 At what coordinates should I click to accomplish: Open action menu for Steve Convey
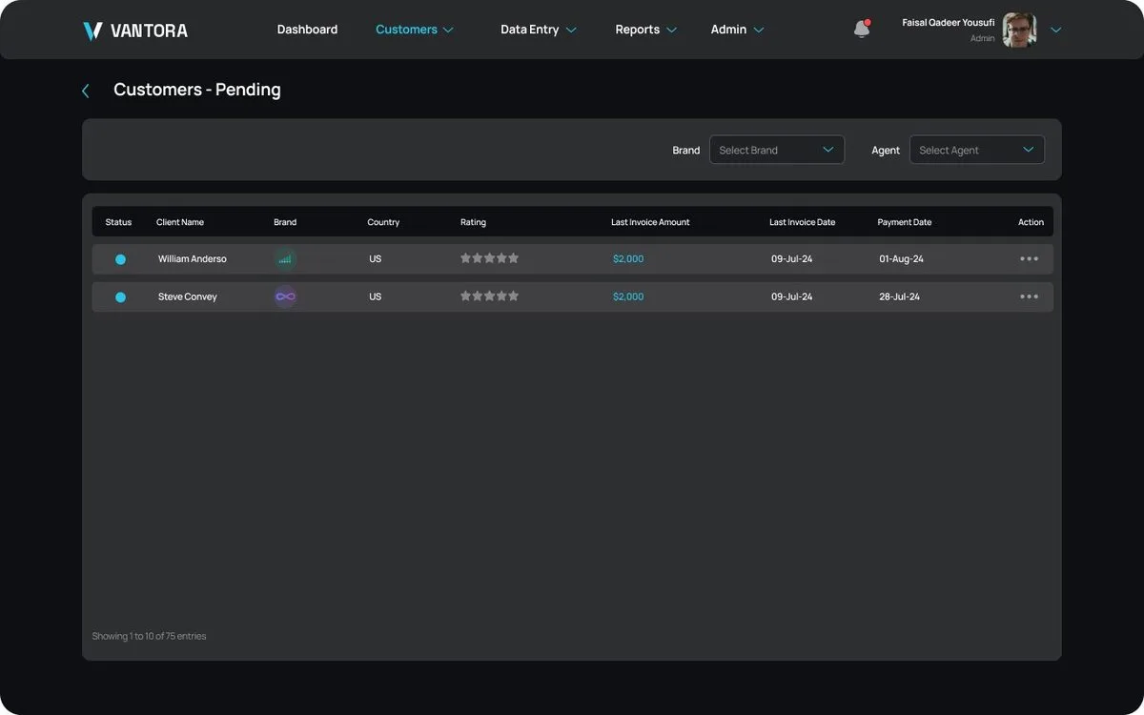click(1029, 296)
